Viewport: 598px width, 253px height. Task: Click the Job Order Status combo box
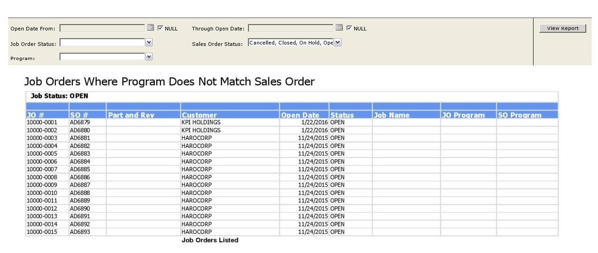(103, 43)
